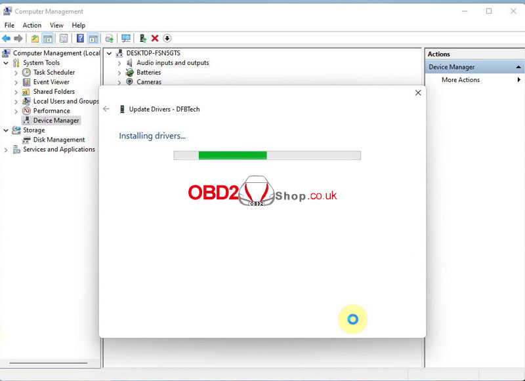Open the View menu
The image size is (525, 381).
56,26
